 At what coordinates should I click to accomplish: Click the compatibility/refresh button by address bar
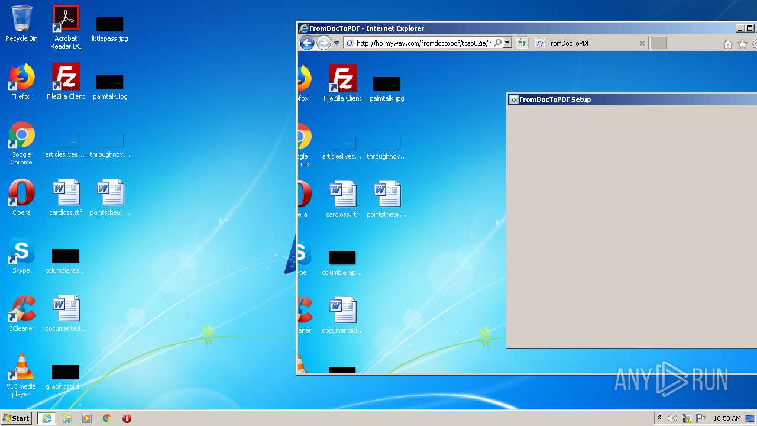(x=522, y=43)
